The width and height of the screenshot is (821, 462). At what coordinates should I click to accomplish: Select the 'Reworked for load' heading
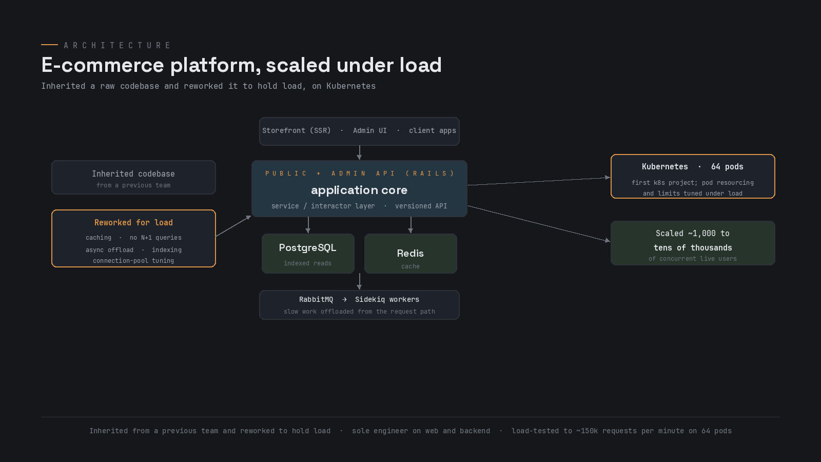click(133, 222)
